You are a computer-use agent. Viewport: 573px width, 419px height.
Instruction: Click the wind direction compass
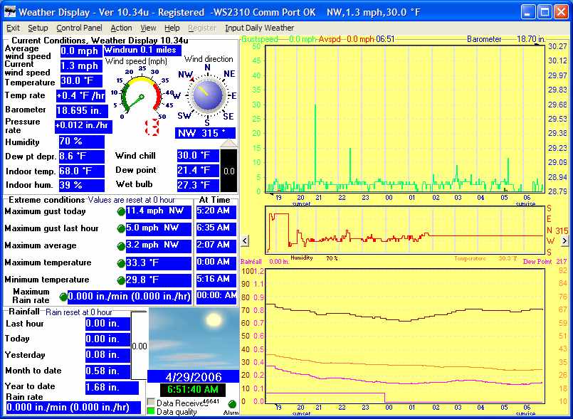(x=208, y=95)
